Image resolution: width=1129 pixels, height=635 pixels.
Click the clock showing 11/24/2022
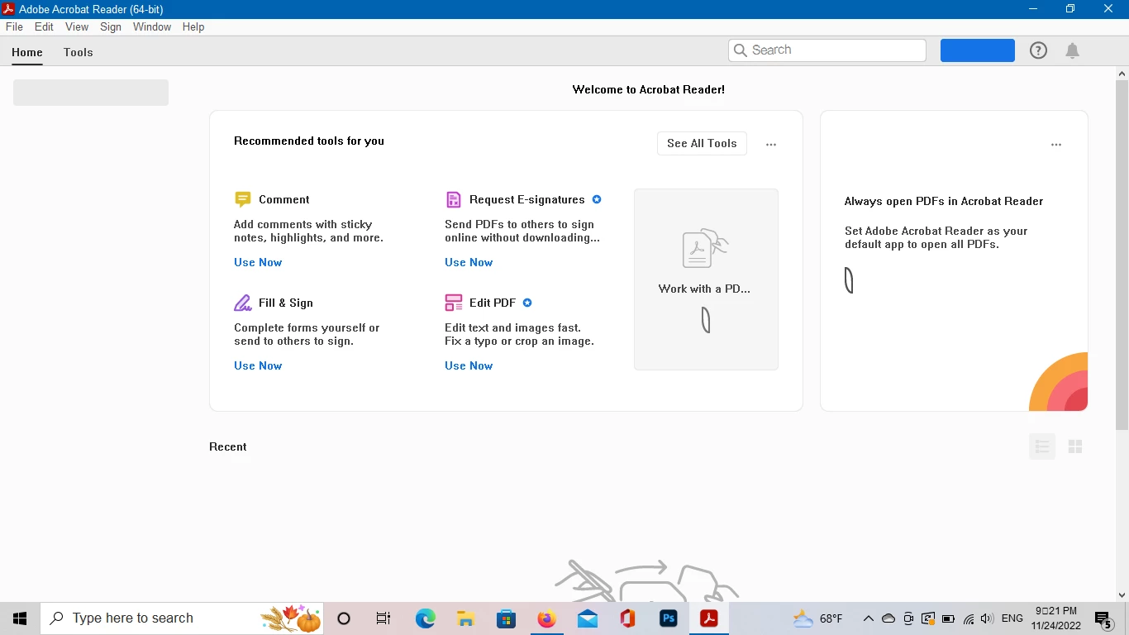[x=1055, y=618]
